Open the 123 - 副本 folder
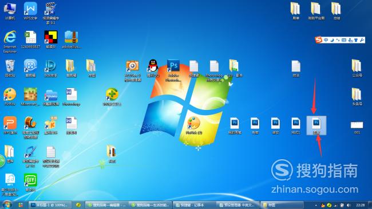Image resolution: width=372 pixels, height=209 pixels. [x=235, y=68]
